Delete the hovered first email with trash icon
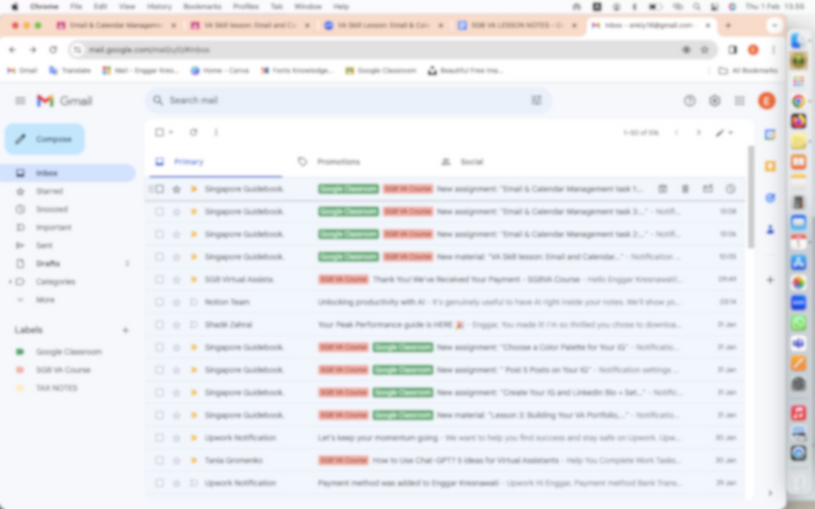815x509 pixels. tap(685, 189)
